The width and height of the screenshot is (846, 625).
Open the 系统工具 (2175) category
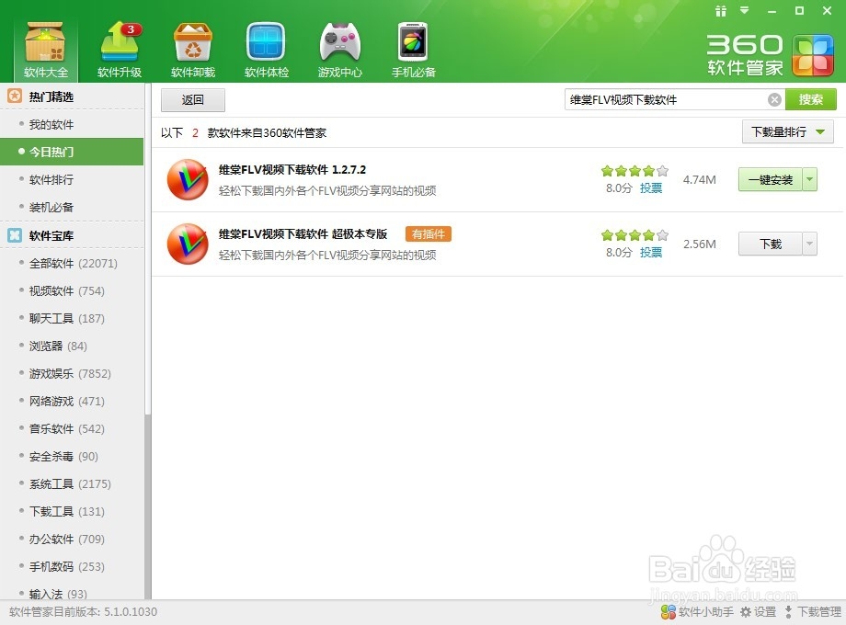72,483
